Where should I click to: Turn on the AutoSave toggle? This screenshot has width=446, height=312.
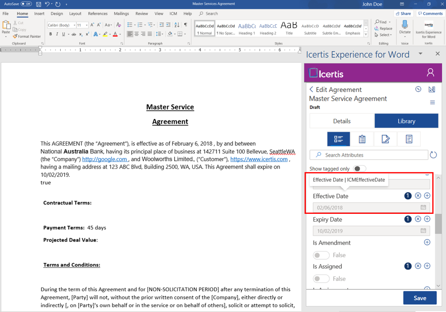tap(26, 4)
